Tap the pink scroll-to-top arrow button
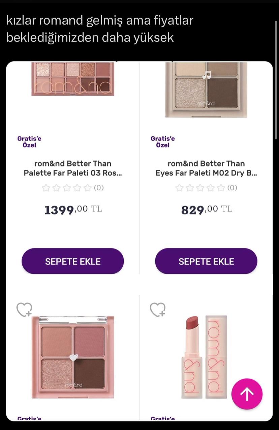Image resolution: width=279 pixels, height=430 pixels. click(x=247, y=394)
